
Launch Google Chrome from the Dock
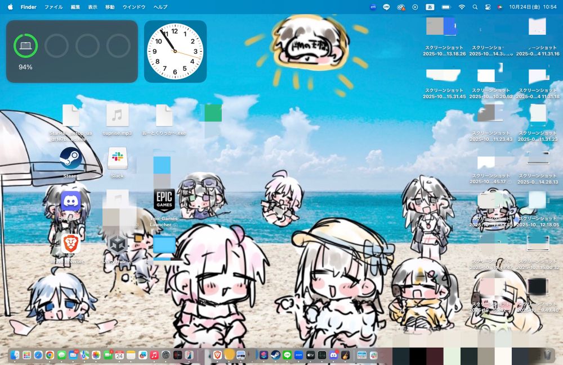click(50, 355)
